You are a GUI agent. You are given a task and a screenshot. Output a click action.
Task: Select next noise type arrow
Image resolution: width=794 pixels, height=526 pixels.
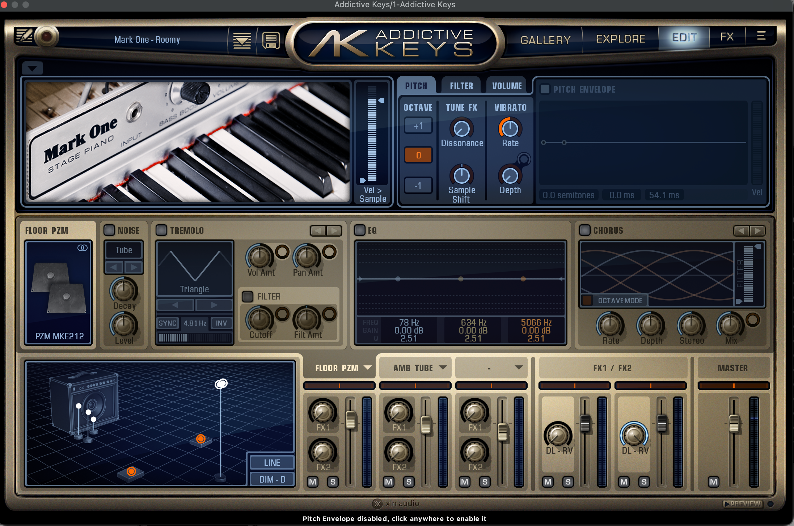click(134, 267)
